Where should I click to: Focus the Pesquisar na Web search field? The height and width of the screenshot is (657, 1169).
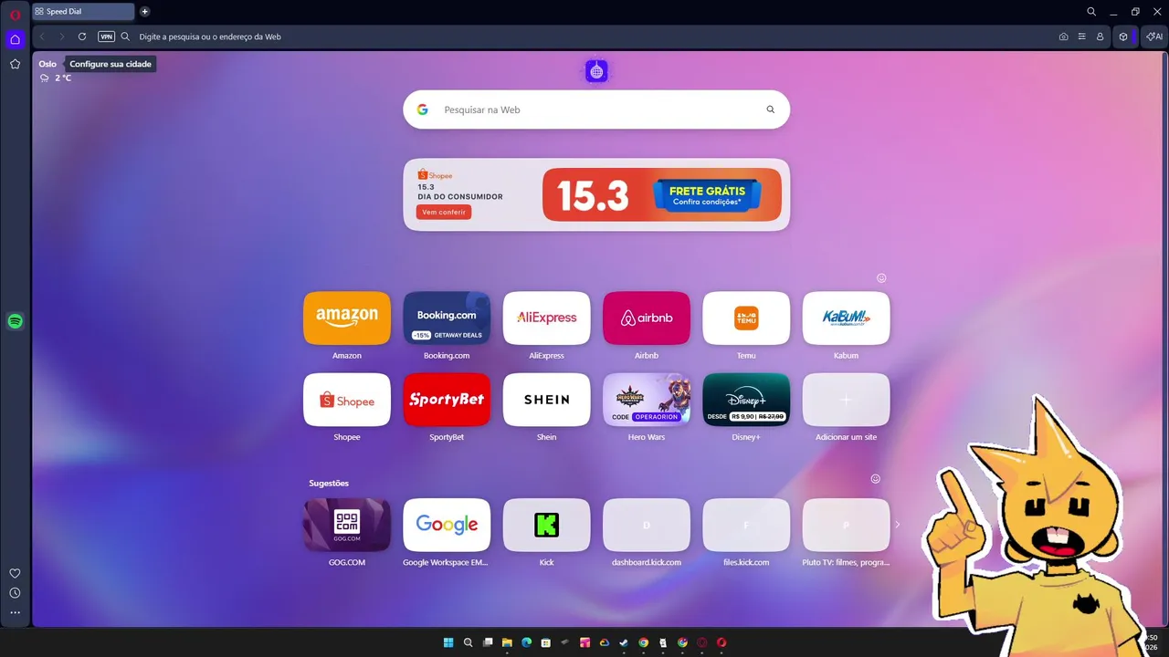(x=596, y=109)
